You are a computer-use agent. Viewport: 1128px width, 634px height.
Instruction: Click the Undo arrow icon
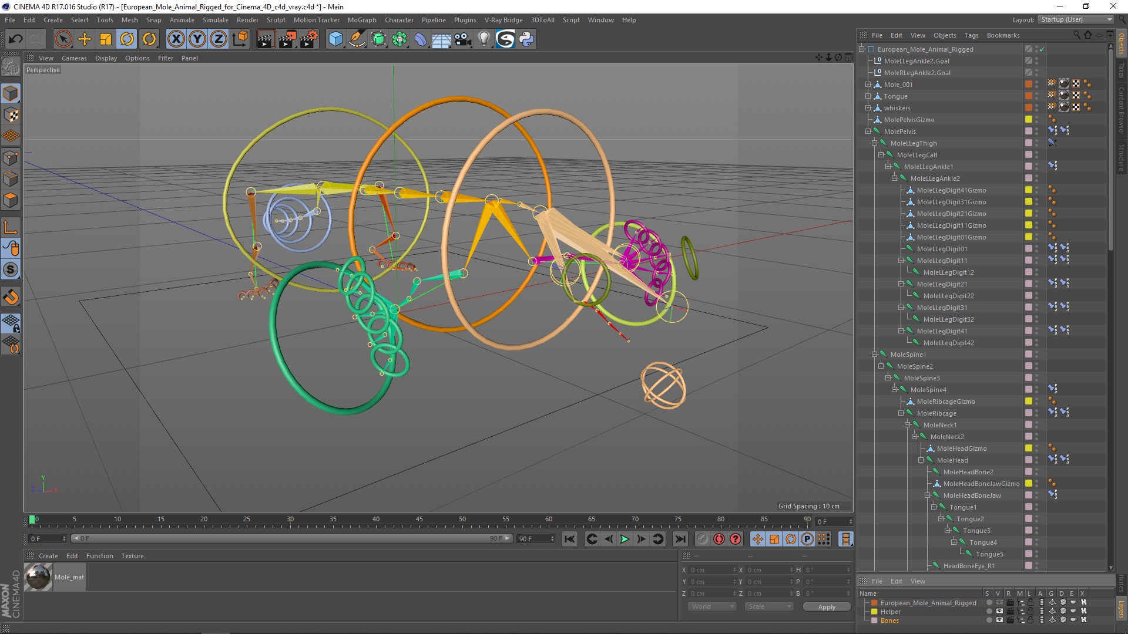click(x=16, y=39)
